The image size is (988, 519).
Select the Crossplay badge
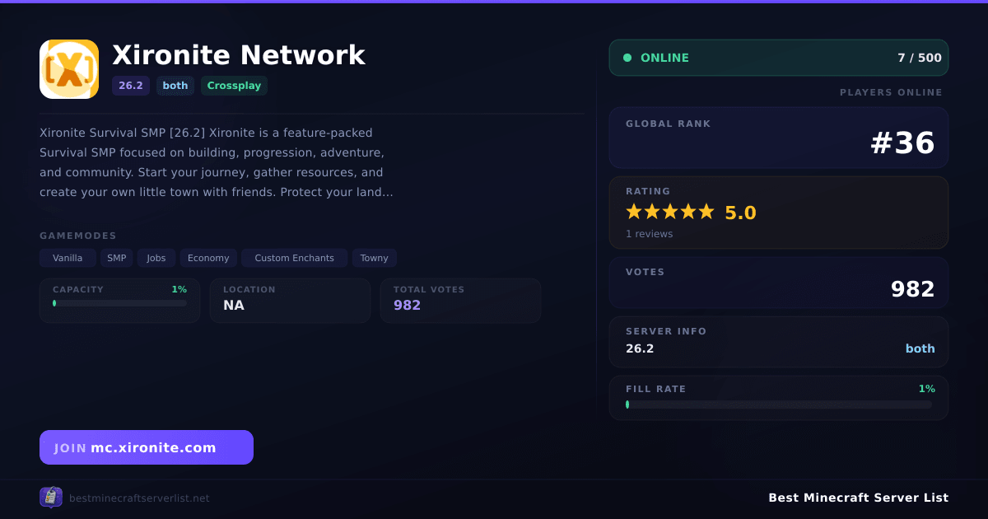(x=234, y=86)
